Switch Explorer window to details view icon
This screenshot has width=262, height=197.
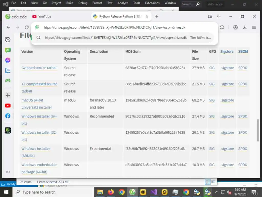(208, 182)
